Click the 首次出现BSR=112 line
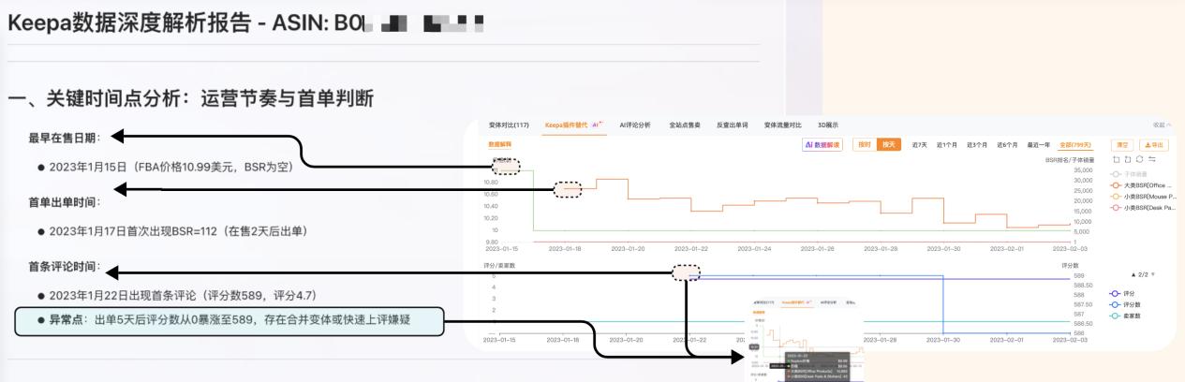Image resolution: width=1185 pixels, height=382 pixels. [179, 231]
